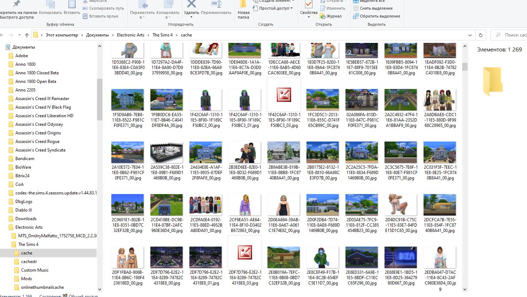The image size is (527, 297).
Task: Expand the address bar history dropdown
Action: pos(470,35)
